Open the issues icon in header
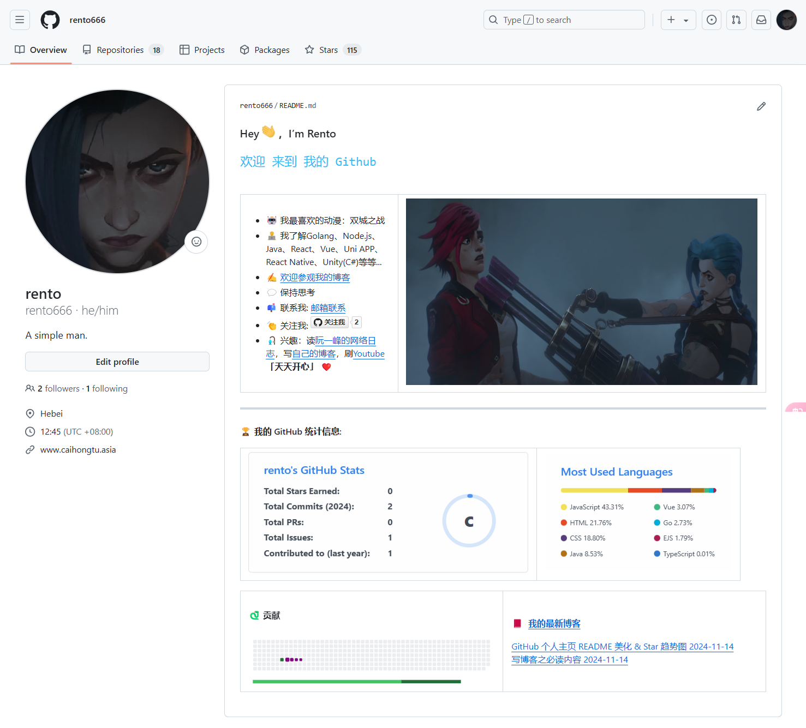 coord(712,20)
